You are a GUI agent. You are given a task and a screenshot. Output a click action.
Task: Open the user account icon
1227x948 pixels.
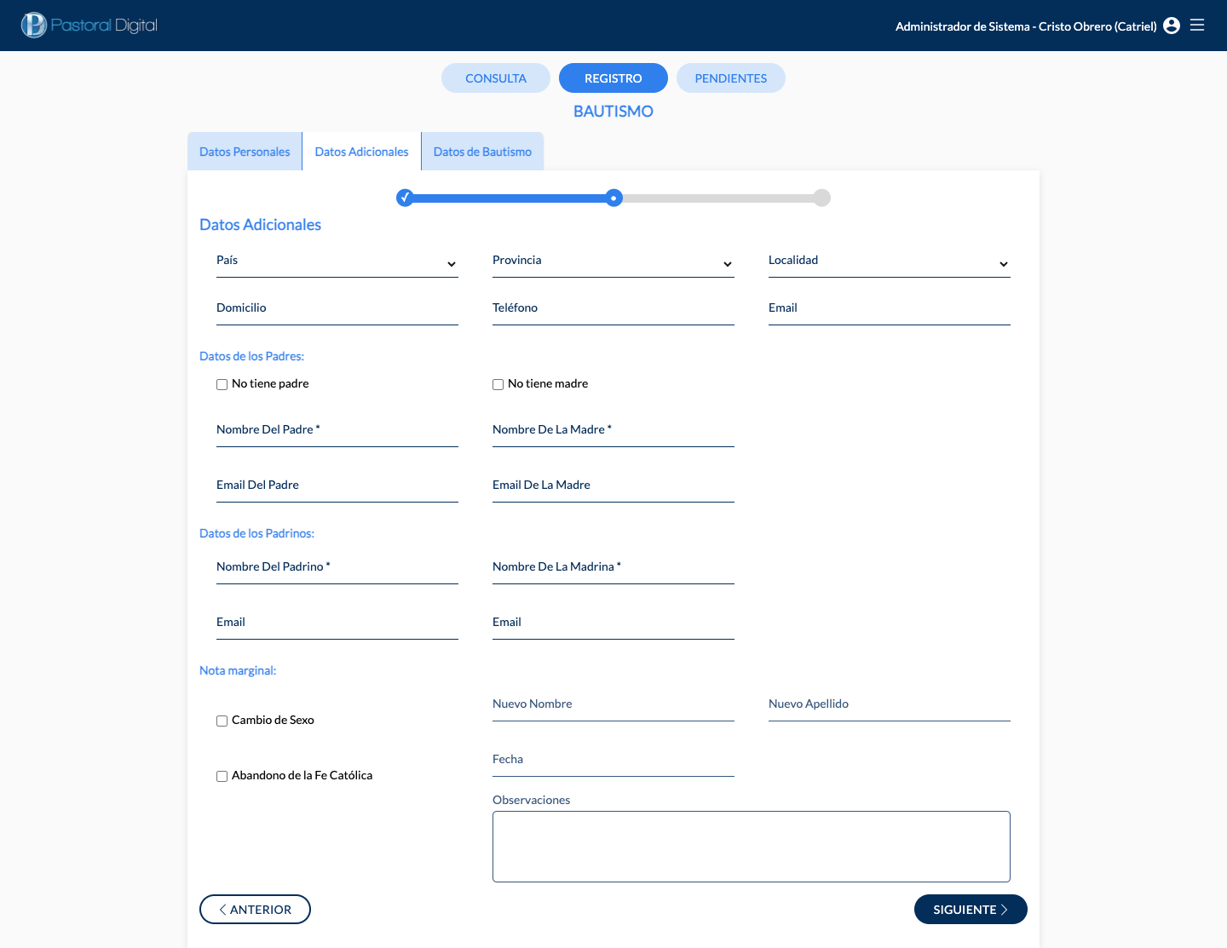(x=1172, y=26)
